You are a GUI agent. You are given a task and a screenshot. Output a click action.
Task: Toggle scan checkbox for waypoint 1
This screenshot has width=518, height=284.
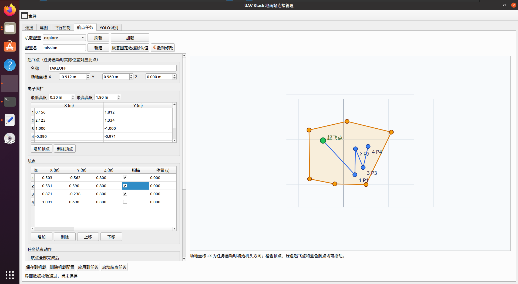pyautogui.click(x=125, y=177)
